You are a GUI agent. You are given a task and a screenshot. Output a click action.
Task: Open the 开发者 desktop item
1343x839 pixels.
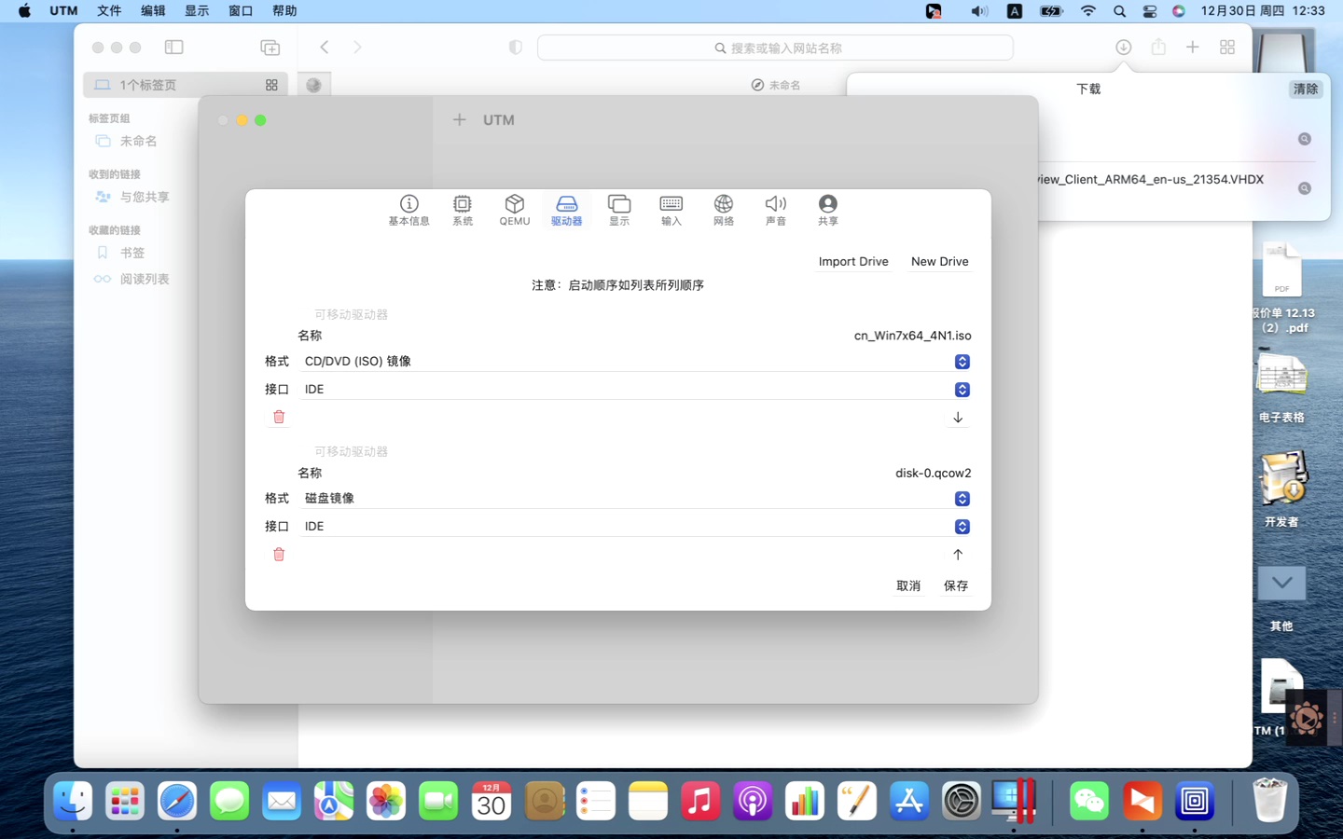pyautogui.click(x=1282, y=489)
